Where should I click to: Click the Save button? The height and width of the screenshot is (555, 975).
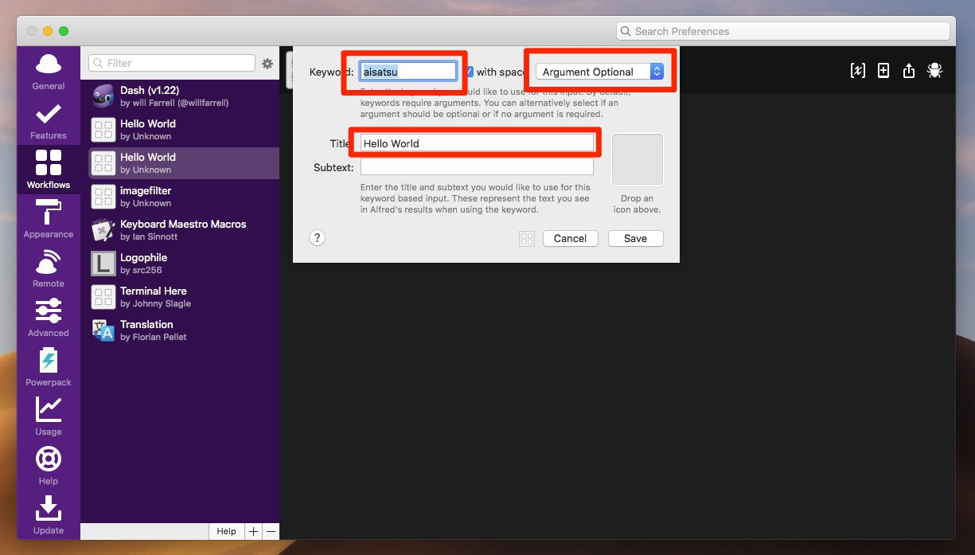coord(636,238)
